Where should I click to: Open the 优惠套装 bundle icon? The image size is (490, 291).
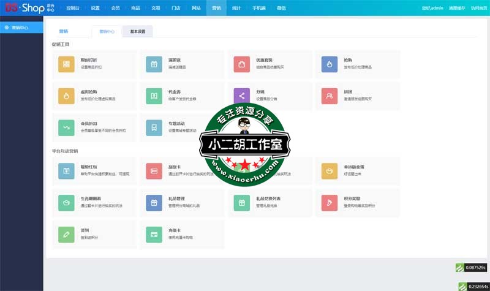[x=242, y=64]
